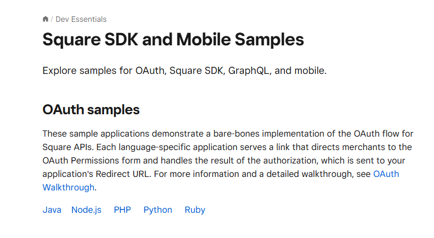Image resolution: width=434 pixels, height=238 pixels.
Task: Click the Square SDK and Mobile Samples title
Action: coord(173,40)
